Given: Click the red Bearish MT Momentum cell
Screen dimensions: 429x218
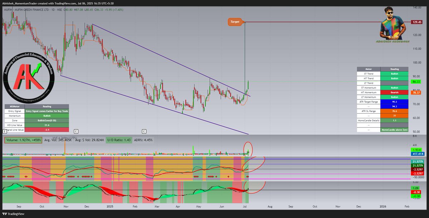Looking at the screenshot, I should coord(394,92).
